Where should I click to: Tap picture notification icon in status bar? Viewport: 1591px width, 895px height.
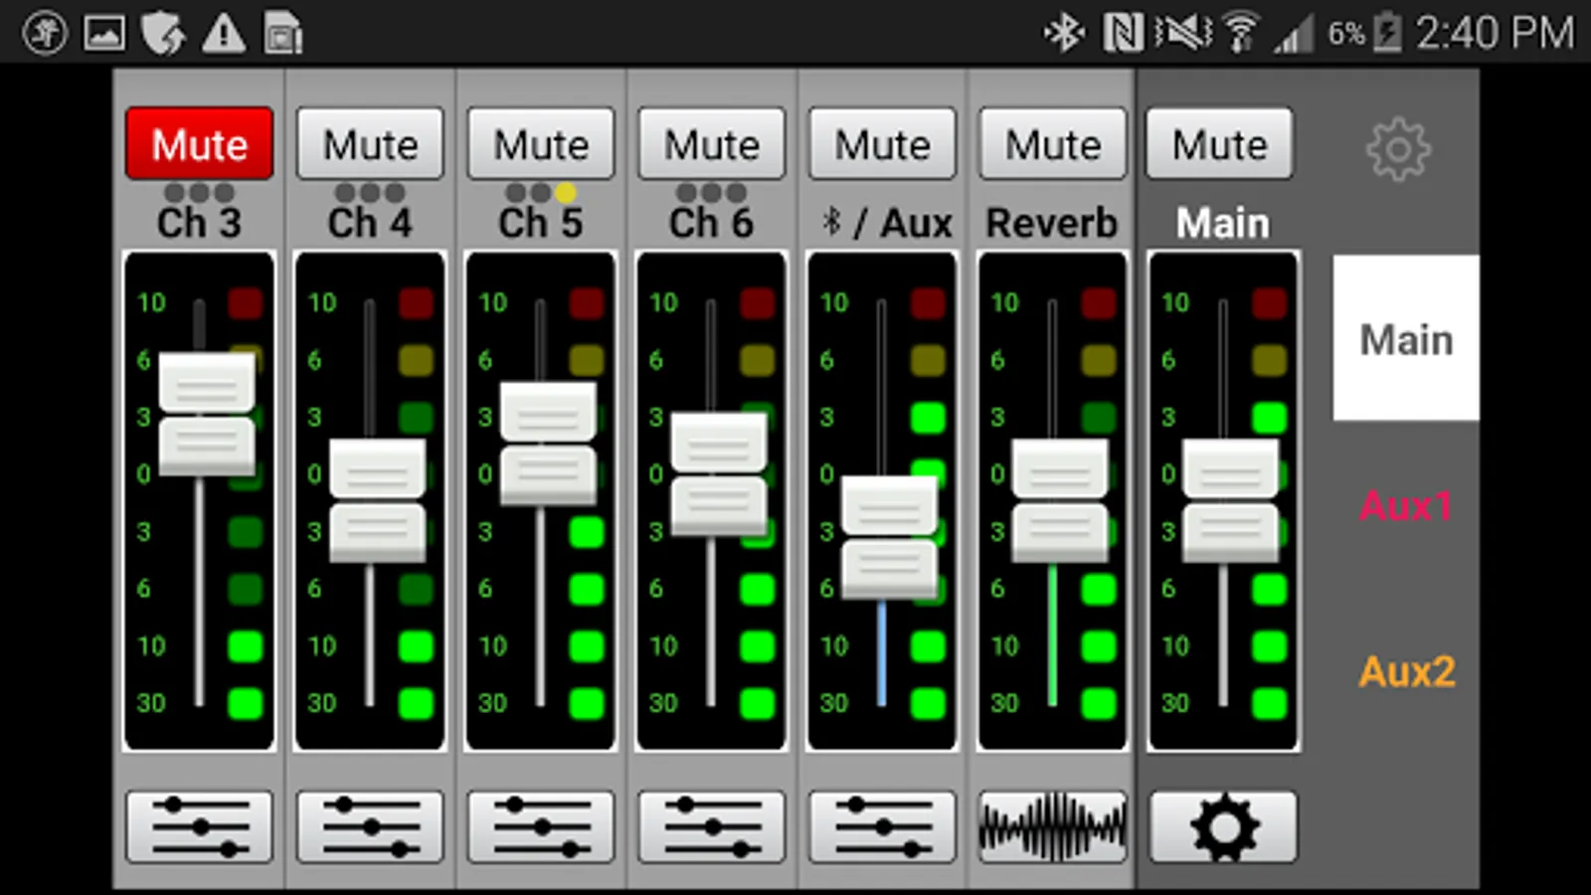104,34
